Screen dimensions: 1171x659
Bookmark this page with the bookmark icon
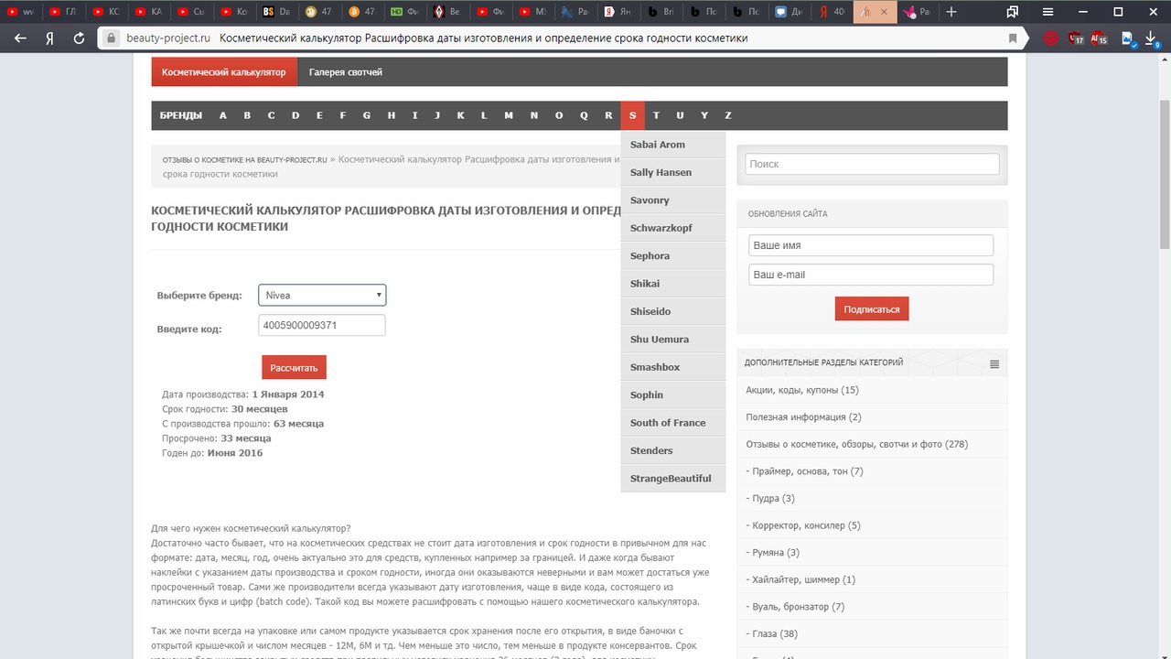tap(1013, 38)
